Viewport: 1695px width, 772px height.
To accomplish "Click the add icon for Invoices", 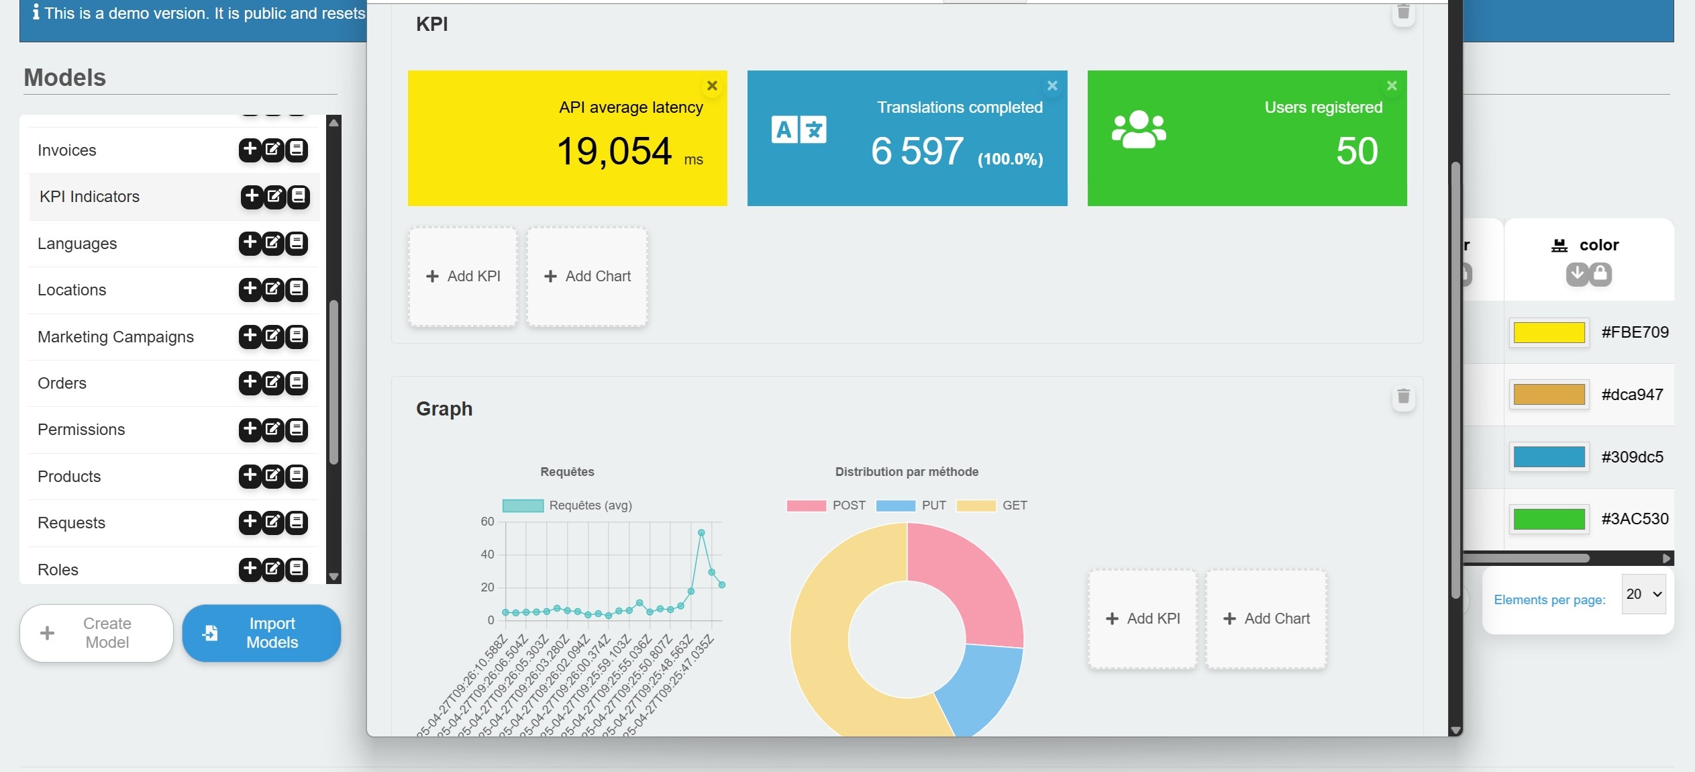I will point(250,149).
